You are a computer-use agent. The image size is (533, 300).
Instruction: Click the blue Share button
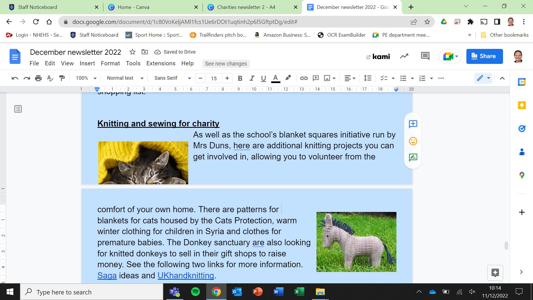(484, 56)
